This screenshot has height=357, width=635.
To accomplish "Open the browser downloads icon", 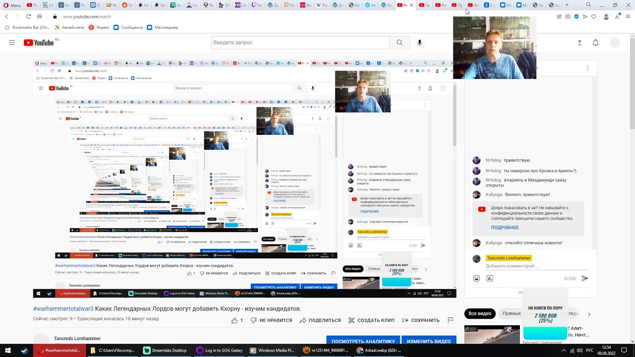I will [x=617, y=16].
